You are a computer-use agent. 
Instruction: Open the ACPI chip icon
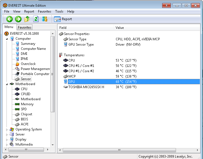tap(17, 125)
